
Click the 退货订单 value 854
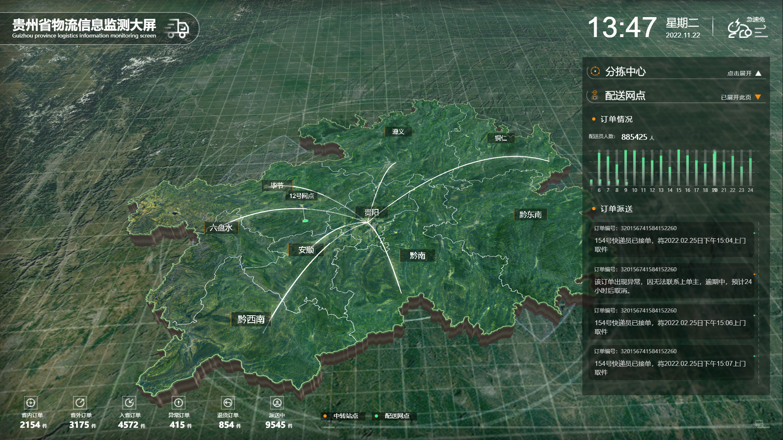point(226,425)
